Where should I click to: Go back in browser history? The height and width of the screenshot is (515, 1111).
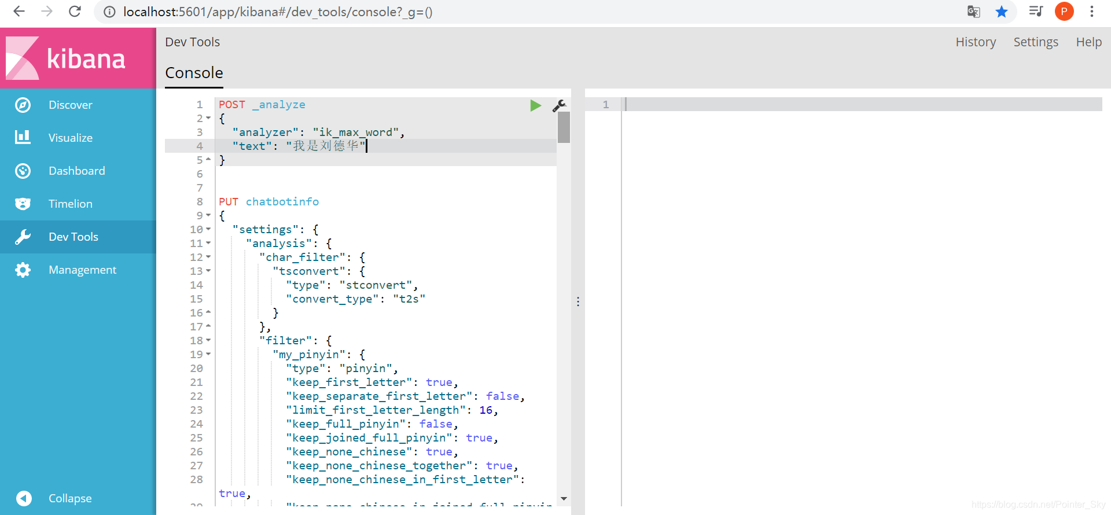[x=19, y=12]
